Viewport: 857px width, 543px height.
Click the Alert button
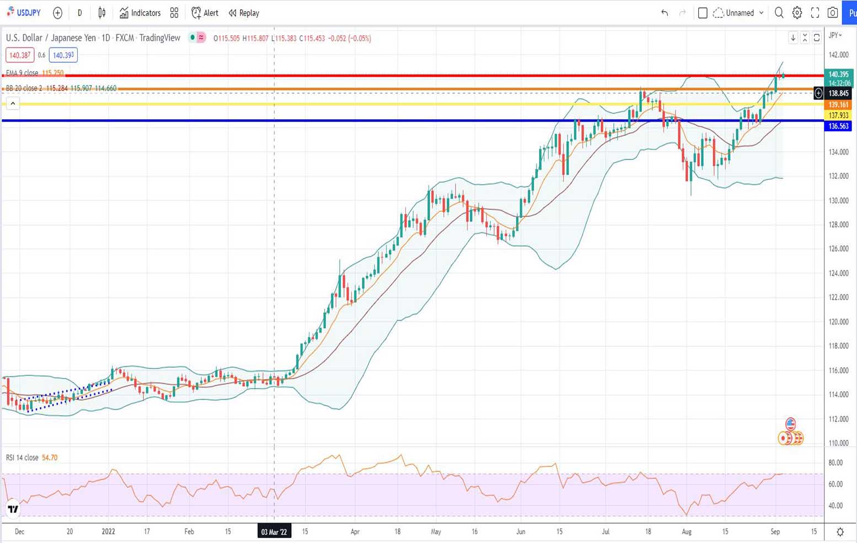pos(205,13)
